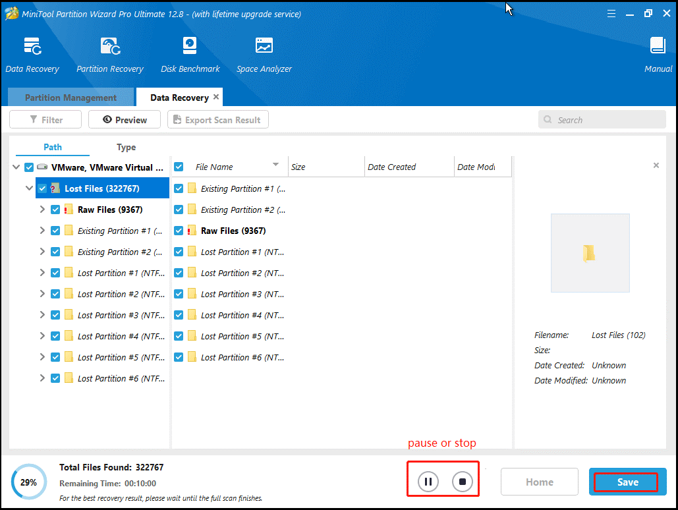
Task: Expand Raw Files (9367) in the tree
Action: 42,210
